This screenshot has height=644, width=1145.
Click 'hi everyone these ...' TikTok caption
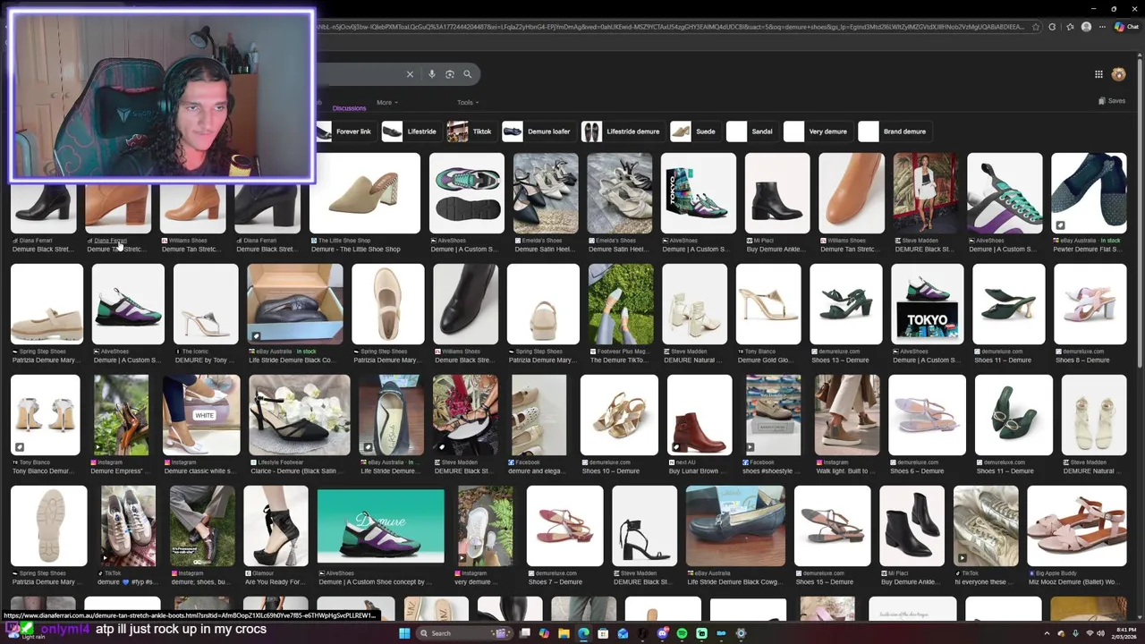pos(983,582)
